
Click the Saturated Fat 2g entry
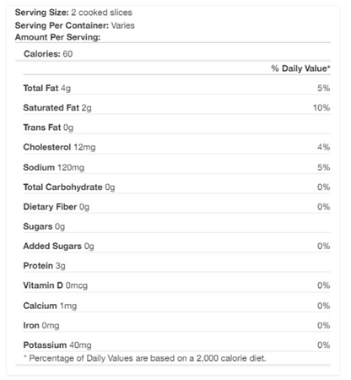(x=57, y=108)
